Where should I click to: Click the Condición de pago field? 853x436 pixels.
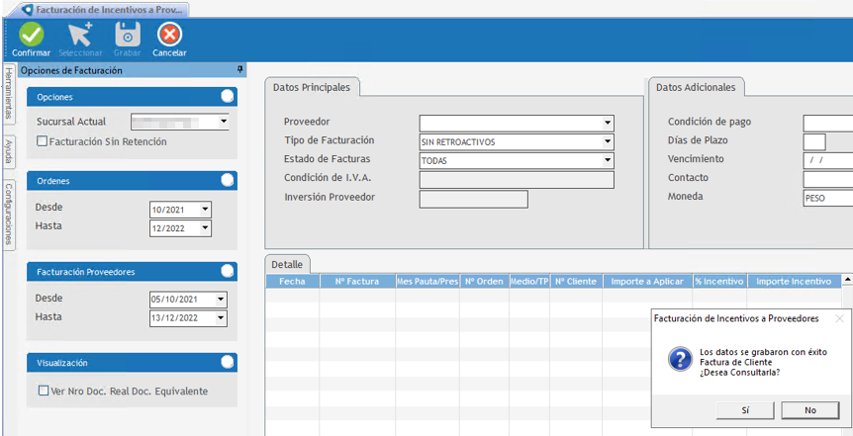(828, 124)
